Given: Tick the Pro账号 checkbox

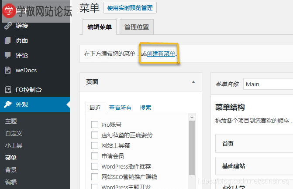Looking at the screenshot, I should (95, 125).
